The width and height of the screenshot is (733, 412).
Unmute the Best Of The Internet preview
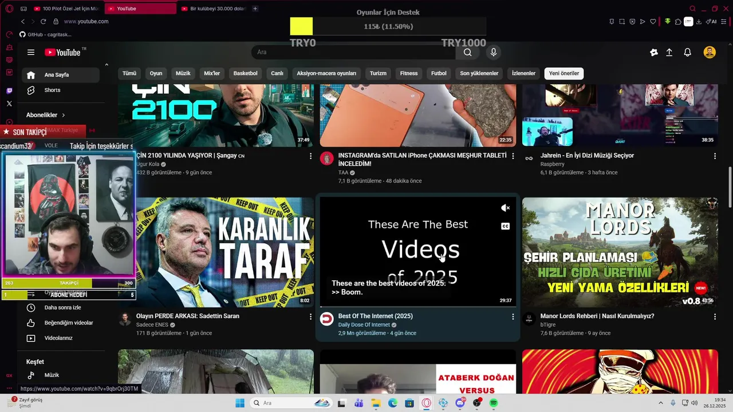point(505,208)
